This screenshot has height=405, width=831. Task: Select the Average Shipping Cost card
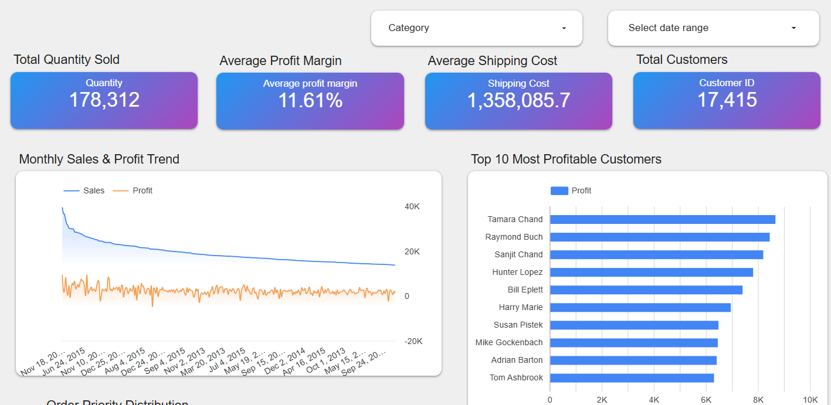coord(518,100)
